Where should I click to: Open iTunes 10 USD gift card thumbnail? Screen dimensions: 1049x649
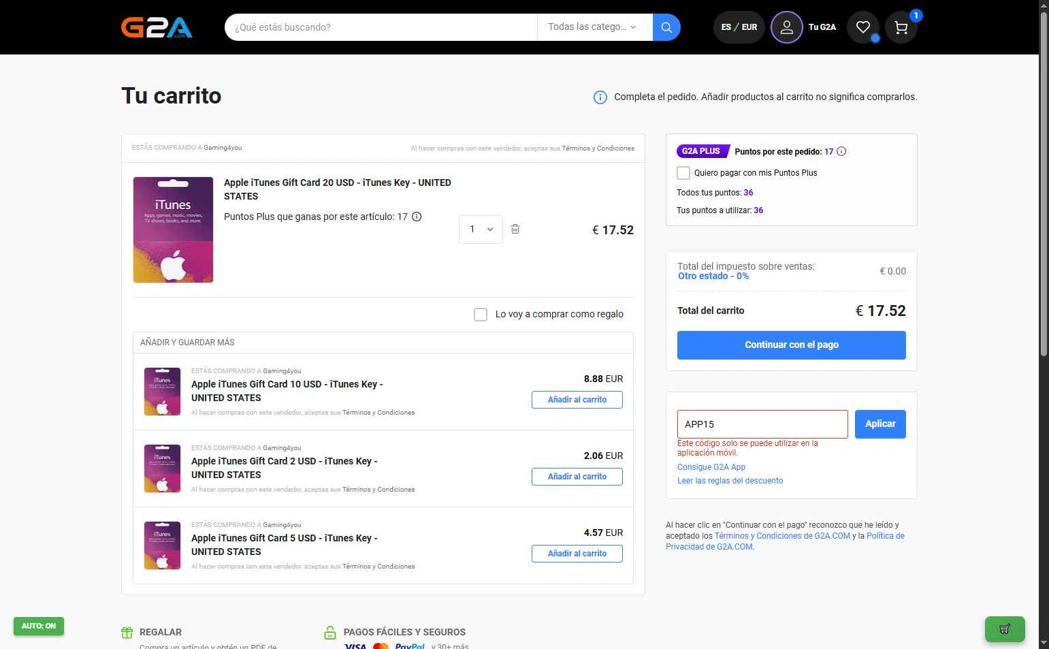click(162, 392)
